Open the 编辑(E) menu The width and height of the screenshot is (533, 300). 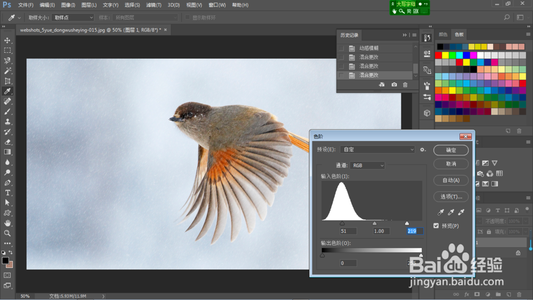pyautogui.click(x=47, y=5)
